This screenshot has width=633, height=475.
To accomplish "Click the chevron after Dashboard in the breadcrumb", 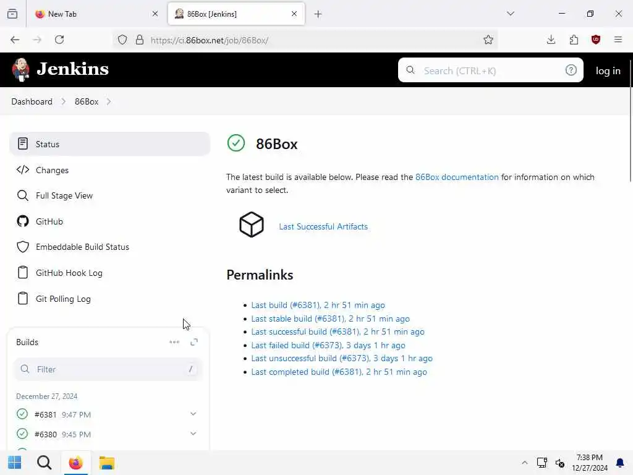I will 64,102.
